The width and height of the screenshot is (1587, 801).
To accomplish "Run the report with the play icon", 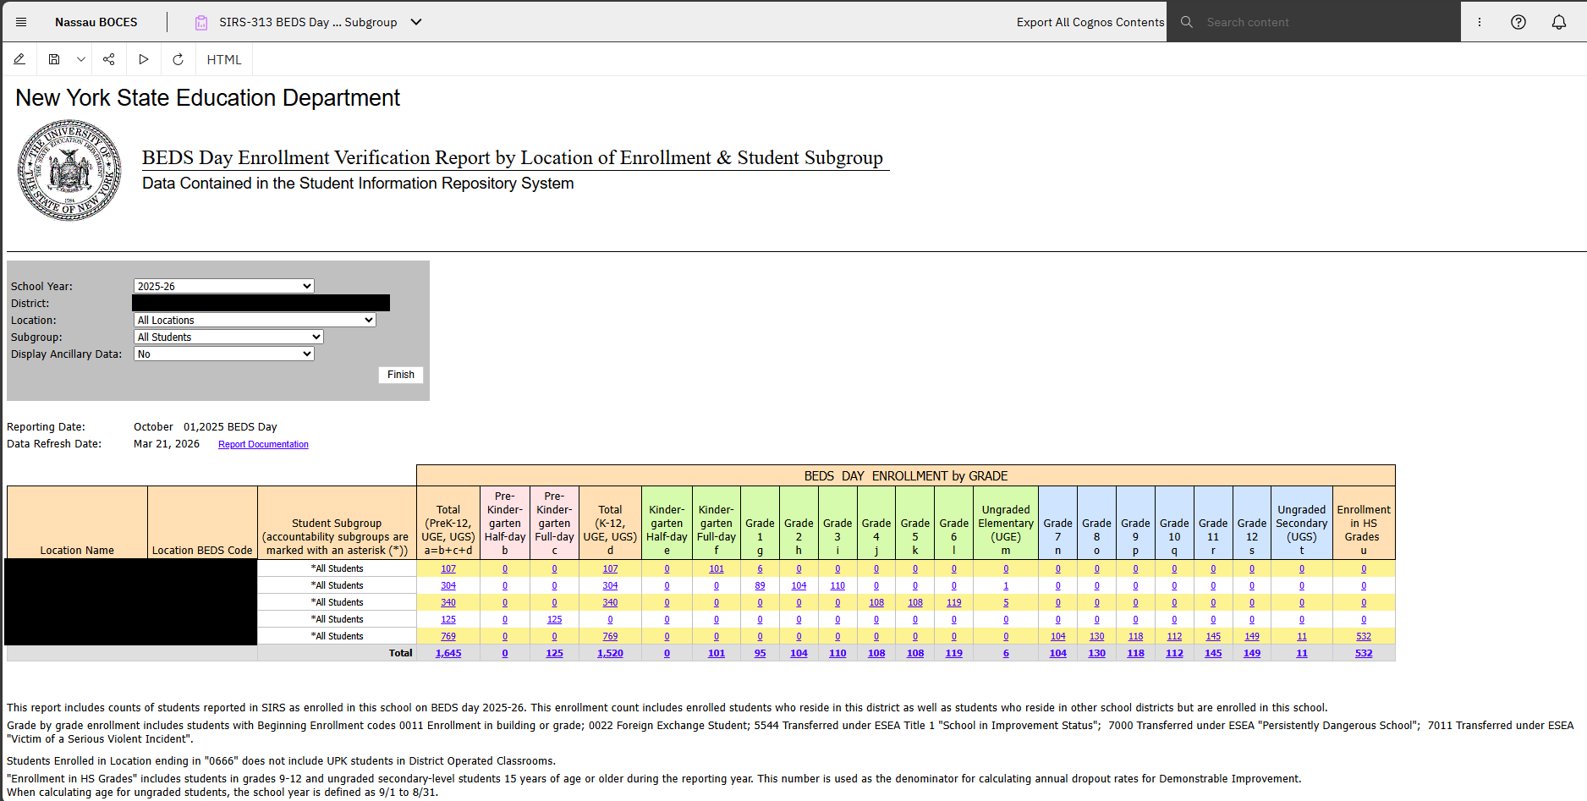I will (x=144, y=59).
